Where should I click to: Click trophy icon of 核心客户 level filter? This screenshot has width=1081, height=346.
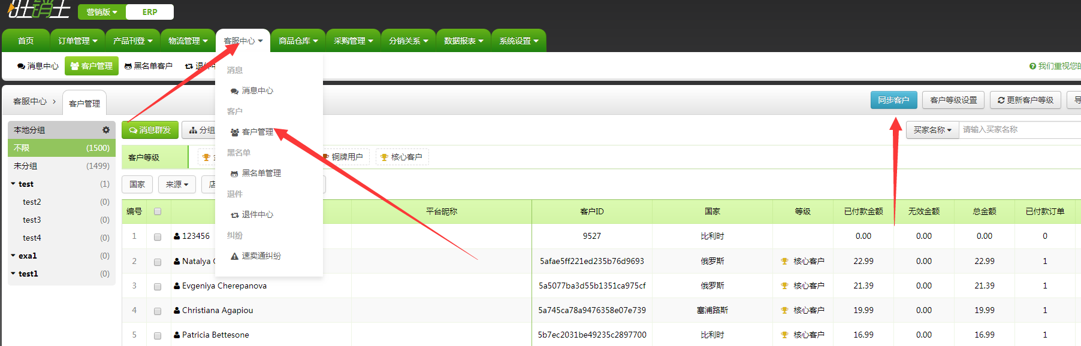click(384, 157)
